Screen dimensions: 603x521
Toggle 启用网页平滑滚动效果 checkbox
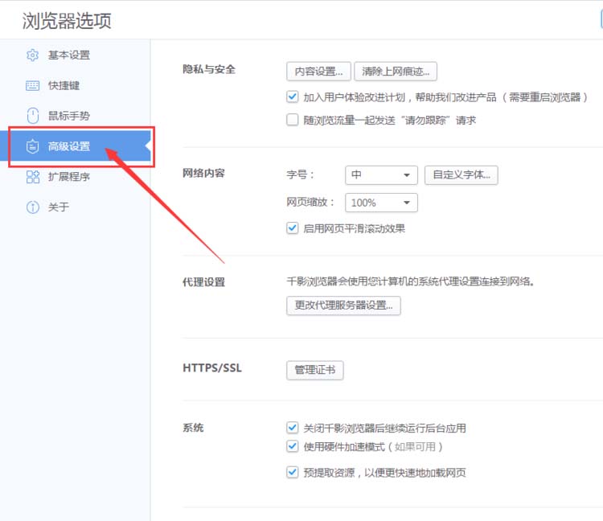(x=293, y=228)
